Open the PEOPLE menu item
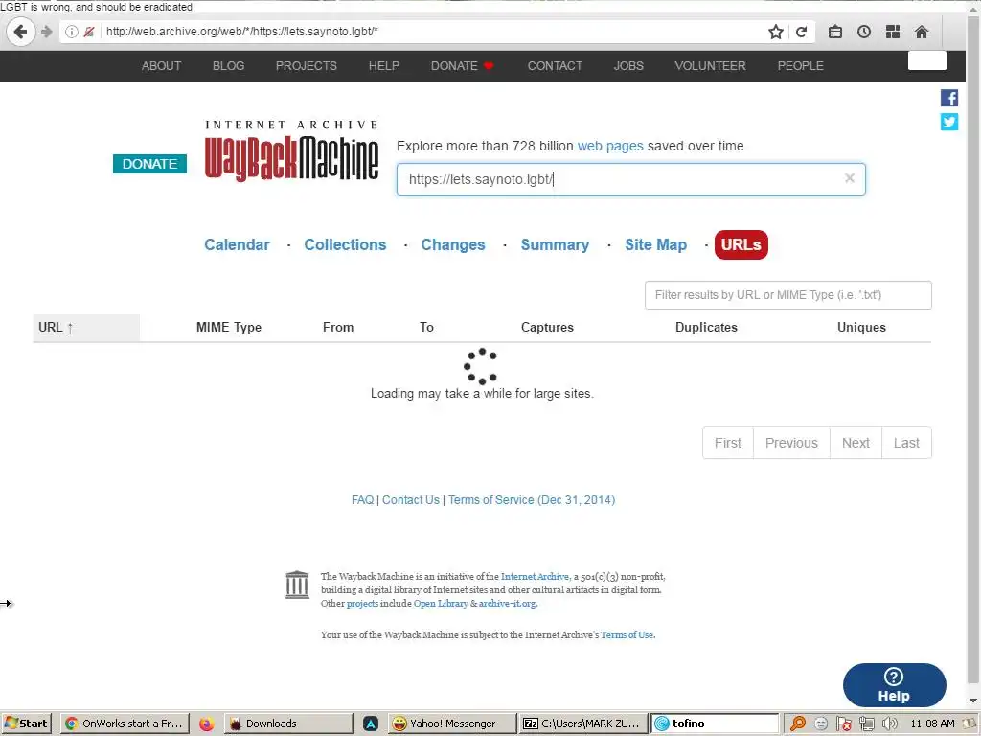The image size is (981, 736). pos(800,66)
